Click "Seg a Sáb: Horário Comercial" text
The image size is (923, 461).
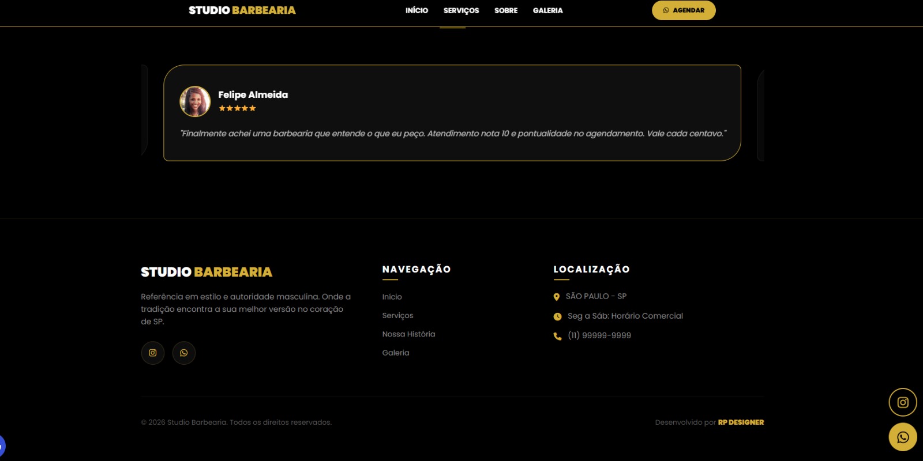tap(625, 316)
